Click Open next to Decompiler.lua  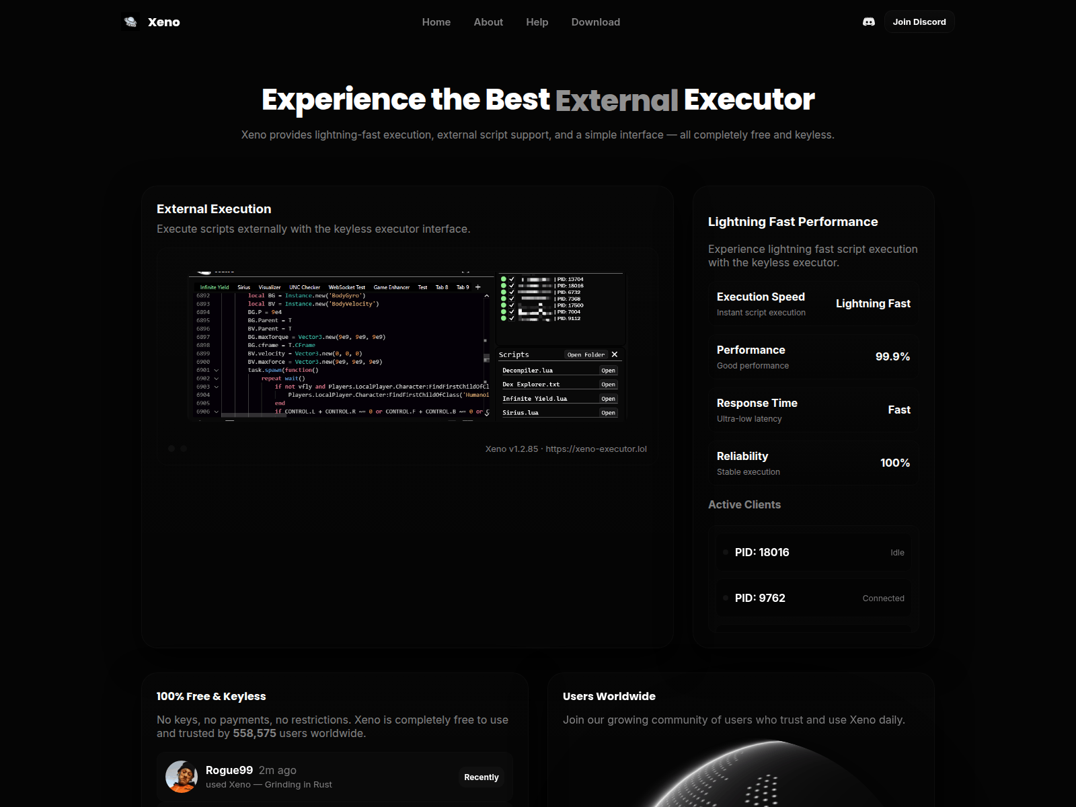(x=608, y=371)
